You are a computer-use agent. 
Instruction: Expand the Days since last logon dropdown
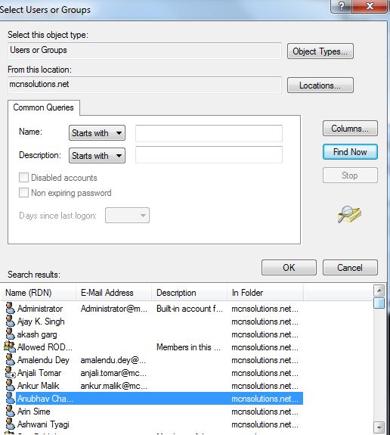click(x=127, y=216)
